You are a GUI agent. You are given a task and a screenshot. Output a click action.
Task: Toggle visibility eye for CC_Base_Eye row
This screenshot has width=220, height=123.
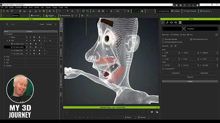tap(27, 50)
